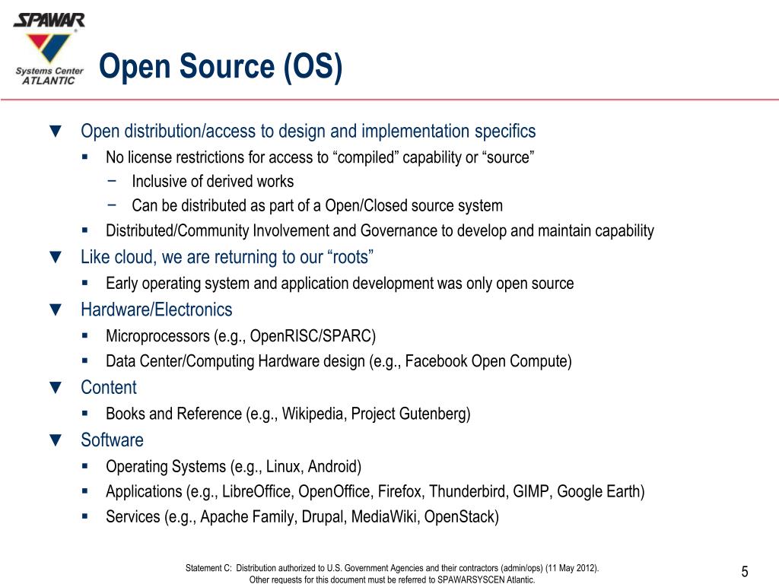Click dash bullet before "Inclusive of derived works"
The width and height of the screenshot is (779, 584).
pyautogui.click(x=113, y=180)
